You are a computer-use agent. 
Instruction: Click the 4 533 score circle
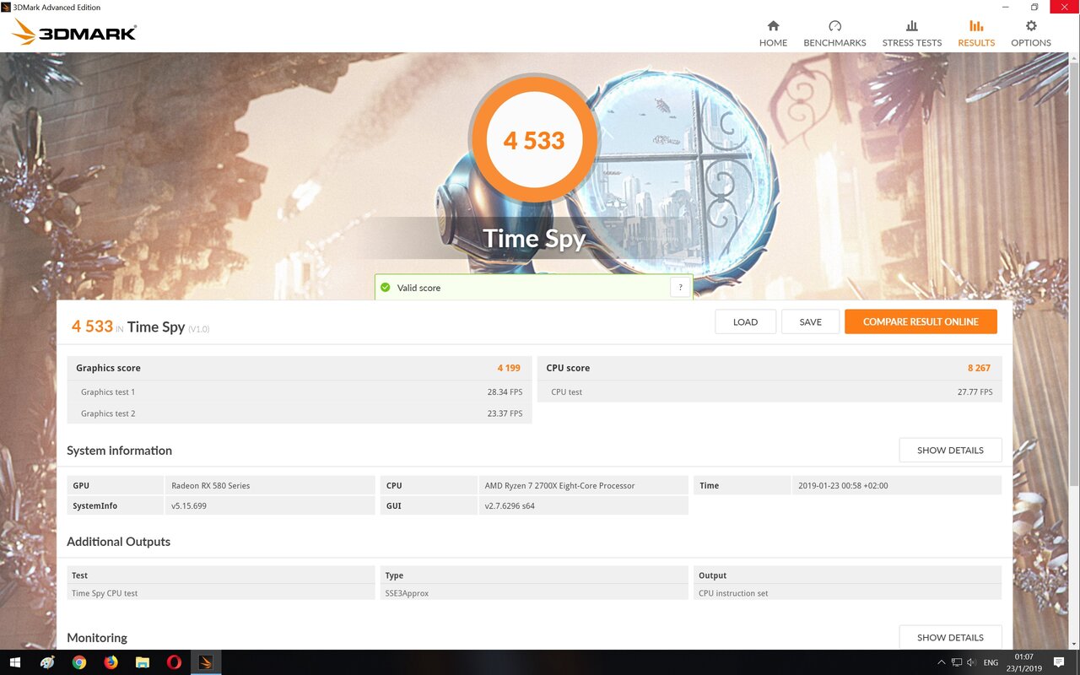click(x=533, y=140)
